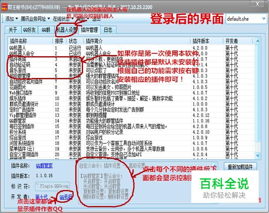
Task: Select the 群成员邀请统计 plugin row
Action: click(x=131, y=104)
